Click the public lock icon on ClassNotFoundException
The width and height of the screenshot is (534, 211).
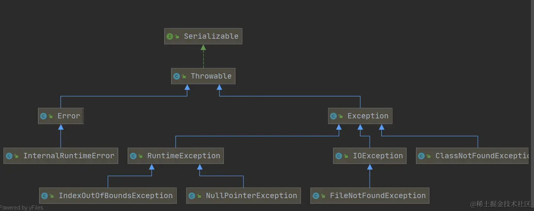coord(429,156)
